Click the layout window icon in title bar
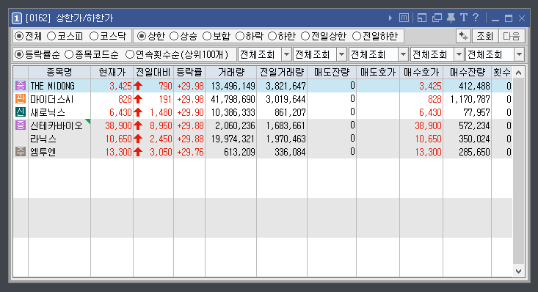538x292 pixels. pos(422,18)
